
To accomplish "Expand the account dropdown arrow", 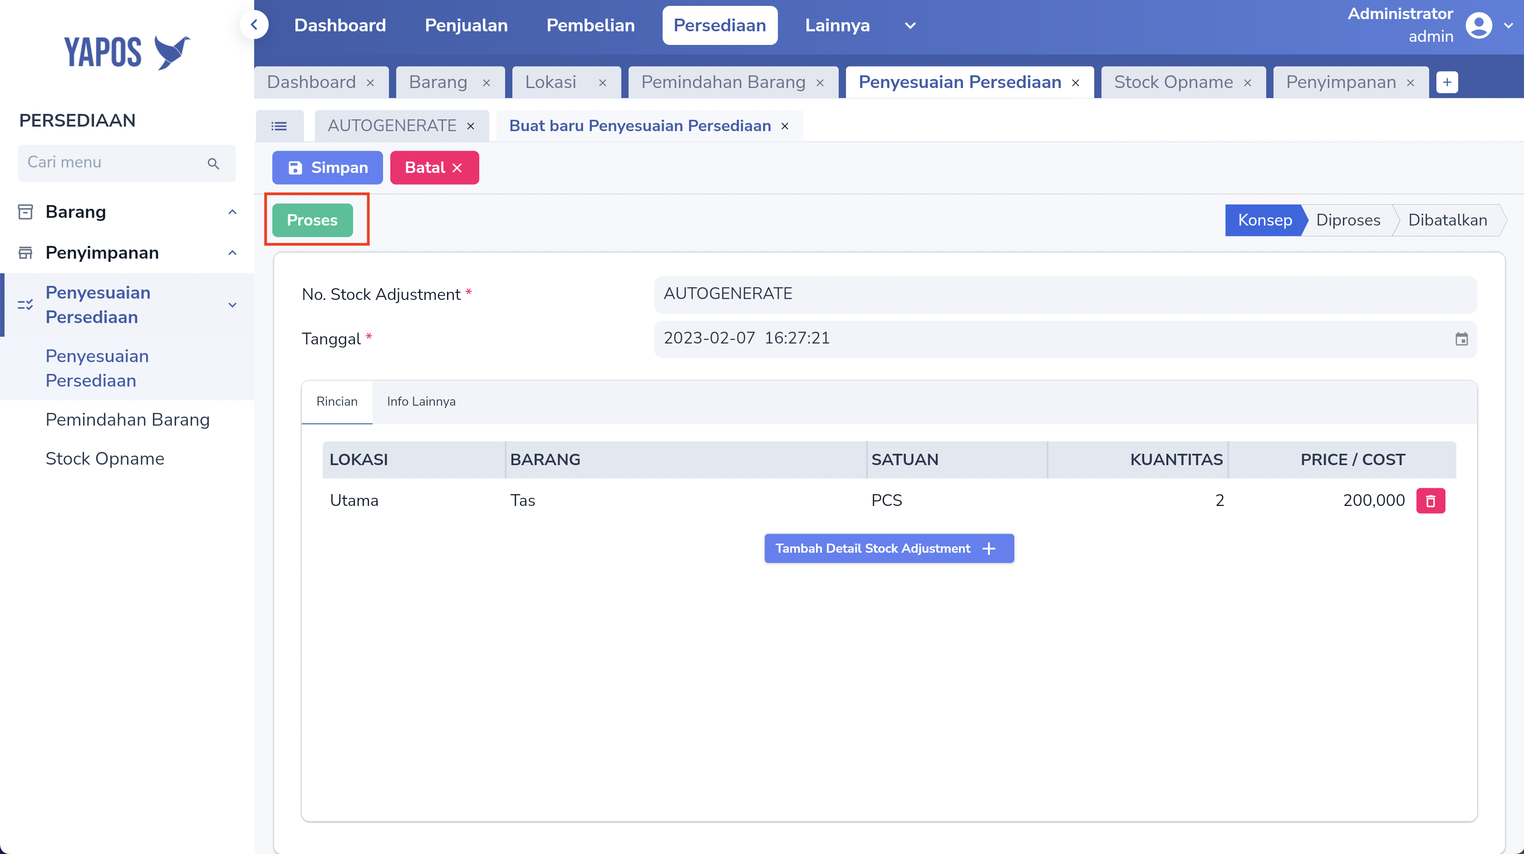I will 1509,25.
